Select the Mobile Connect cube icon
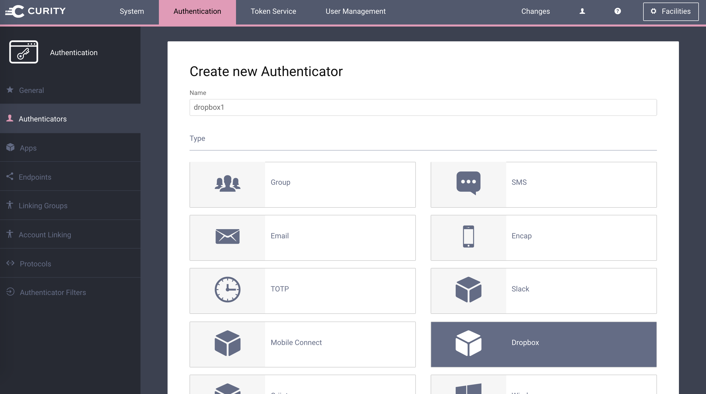 tap(228, 343)
